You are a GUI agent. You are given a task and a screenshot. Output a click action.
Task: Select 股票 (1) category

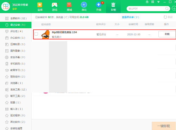pyautogui.click(x=15, y=103)
